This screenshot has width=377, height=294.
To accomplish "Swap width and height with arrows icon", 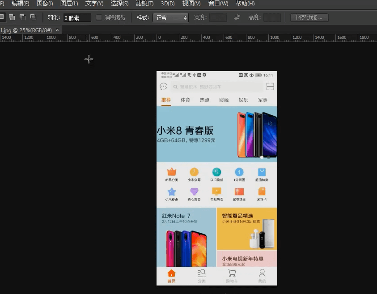I will [237, 17].
